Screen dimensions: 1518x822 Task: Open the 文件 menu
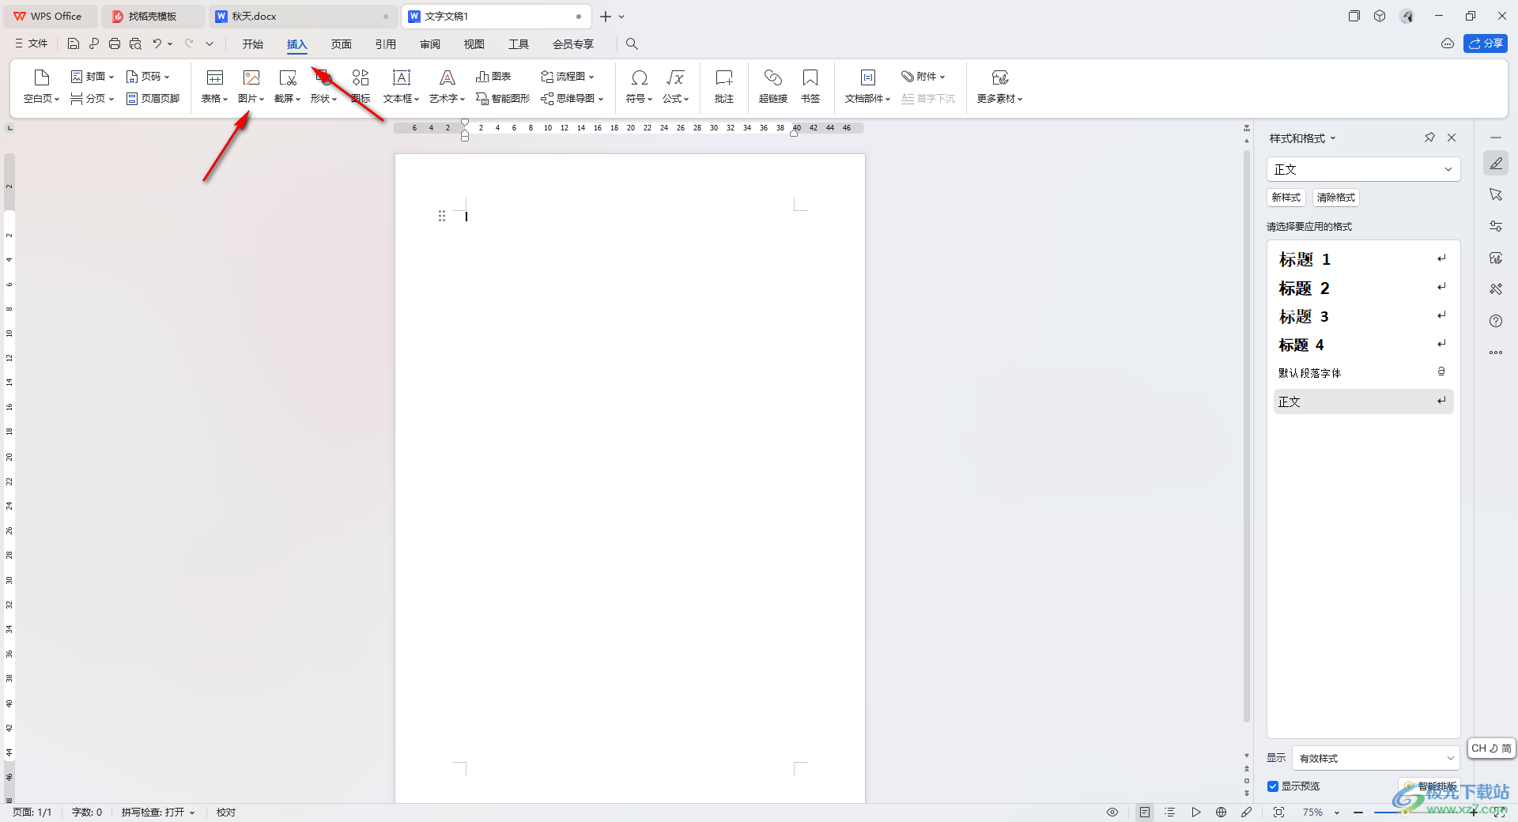(32, 43)
